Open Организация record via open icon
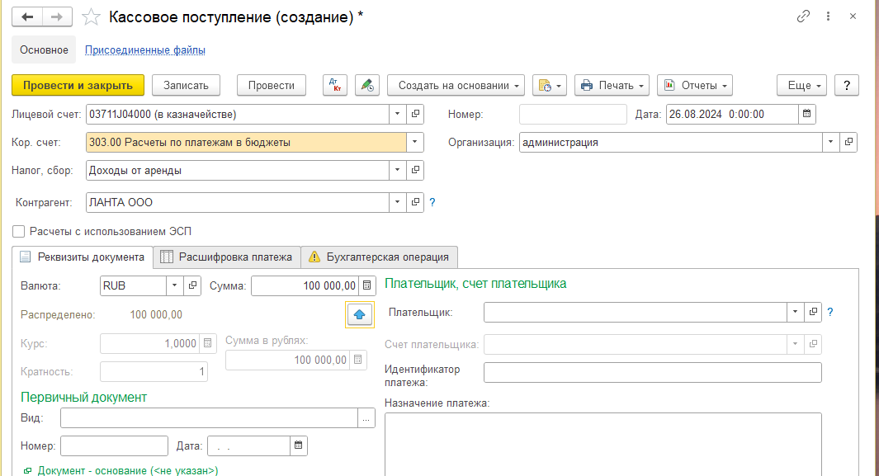 (x=848, y=142)
